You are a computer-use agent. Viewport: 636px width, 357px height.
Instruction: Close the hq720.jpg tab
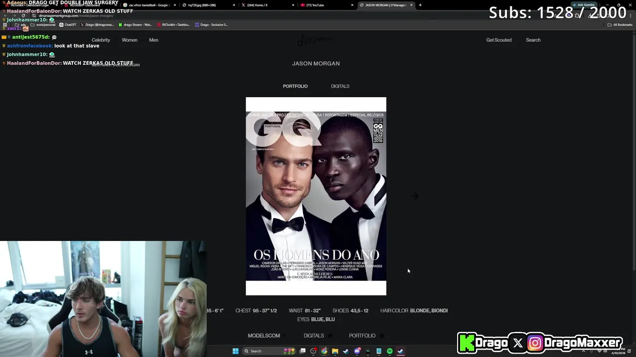[x=235, y=5]
